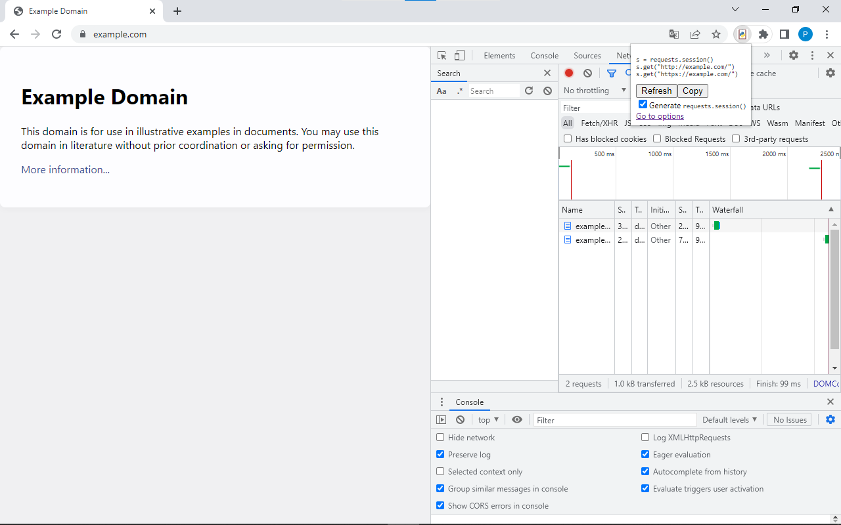Check Log XMLHttpRequests option

click(x=645, y=437)
